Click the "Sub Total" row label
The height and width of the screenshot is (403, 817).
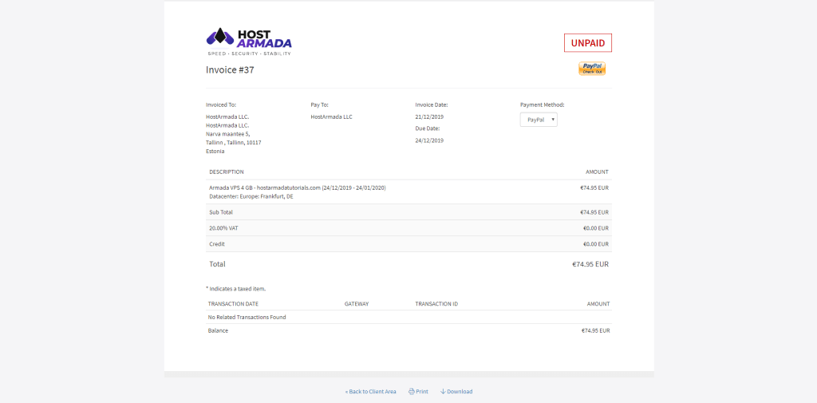221,212
